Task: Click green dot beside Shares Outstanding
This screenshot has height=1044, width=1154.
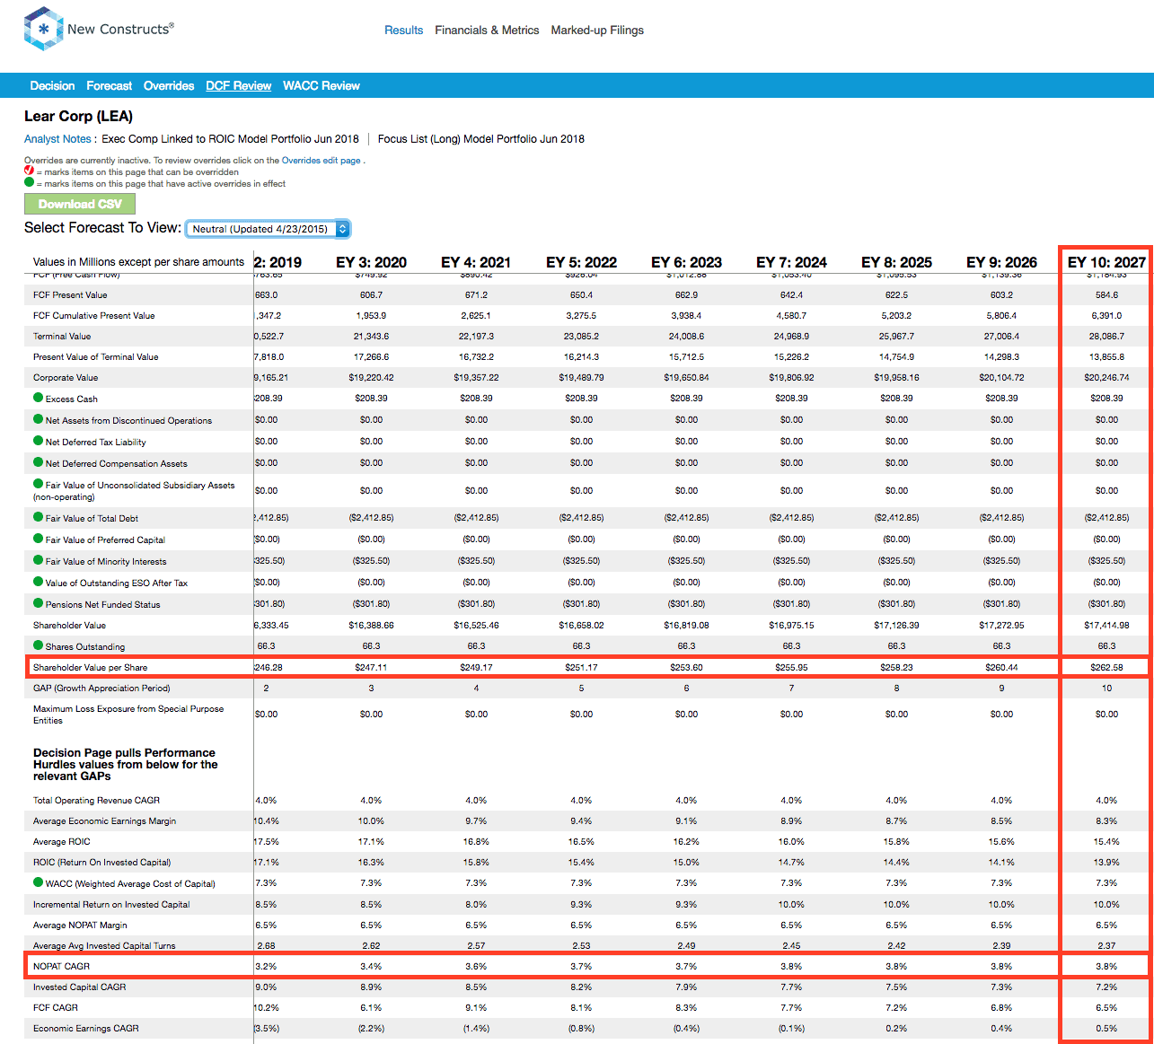Action: [38, 645]
